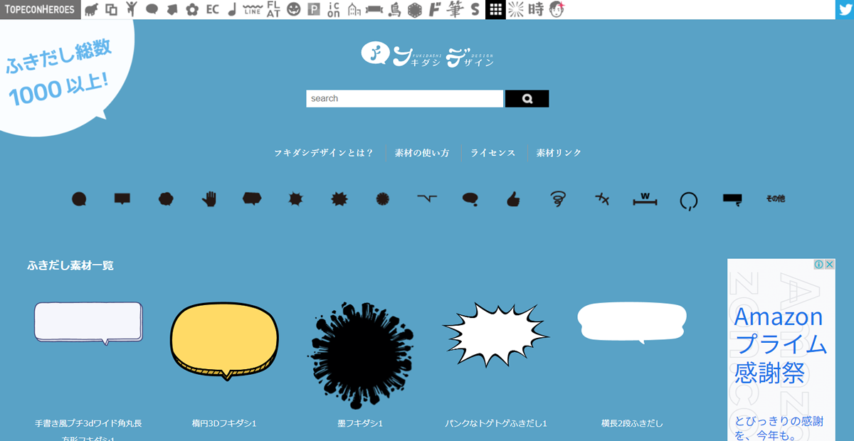Open the white two-tier wide bubble thumbnail
The height and width of the screenshot is (441, 854).
[x=632, y=322]
